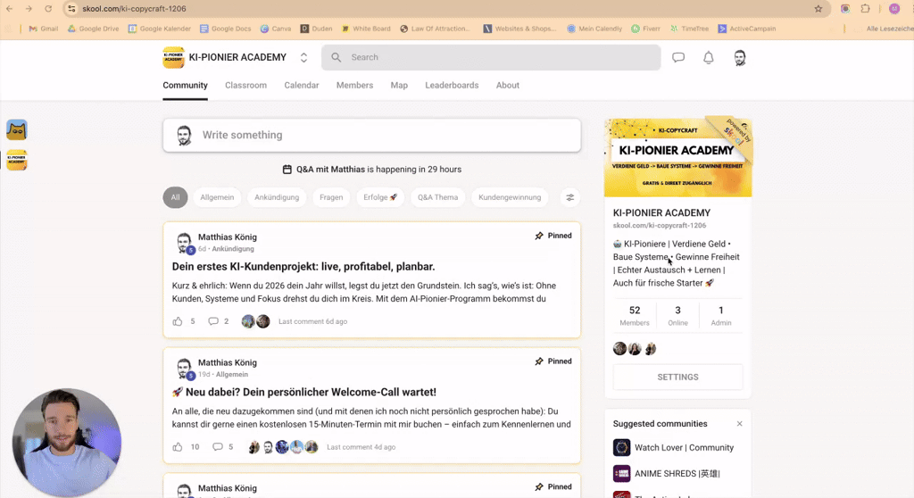This screenshot has height=498, width=914.
Task: Open the browser extensions puzzle icon
Action: pyautogui.click(x=866, y=9)
